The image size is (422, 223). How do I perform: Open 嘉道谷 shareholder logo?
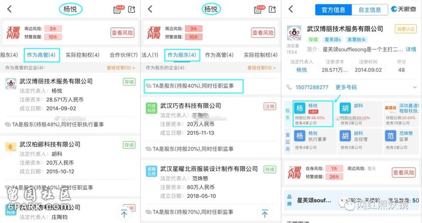[390, 108]
